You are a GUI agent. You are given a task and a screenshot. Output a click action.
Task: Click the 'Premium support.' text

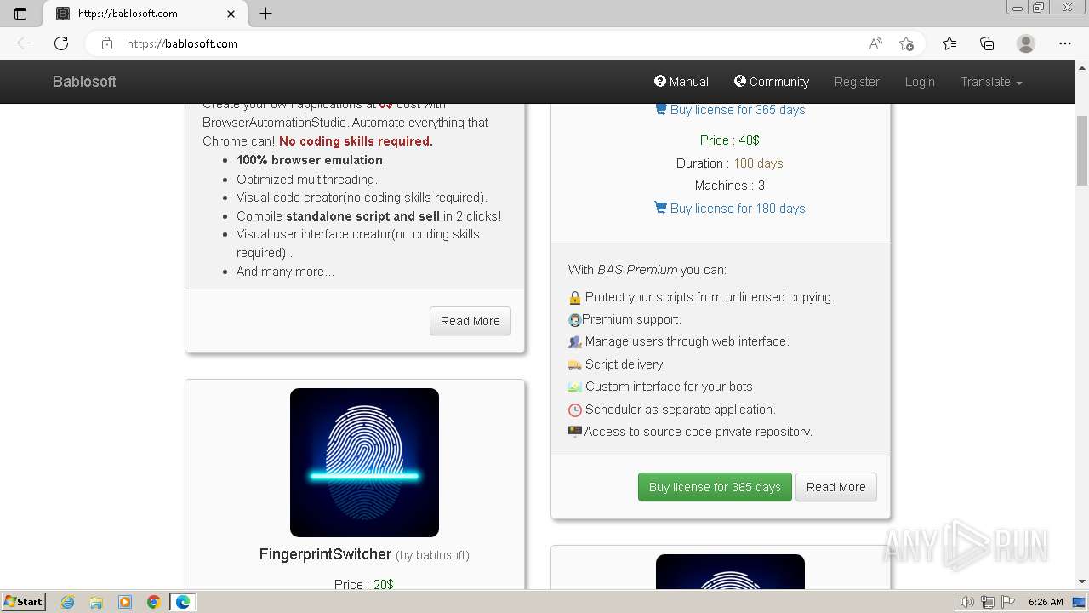pos(631,319)
